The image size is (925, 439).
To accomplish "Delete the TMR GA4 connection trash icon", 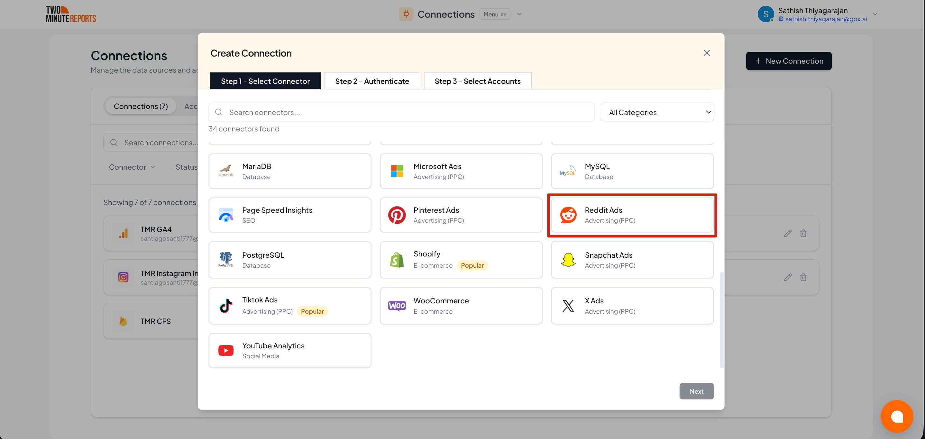I will coord(803,234).
